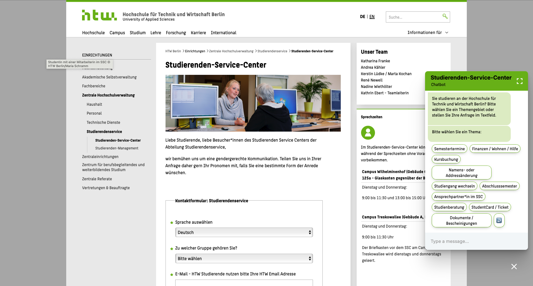This screenshot has width=533, height=286.
Task: Click Studierendenservice breadcrumb link
Action: [272, 51]
